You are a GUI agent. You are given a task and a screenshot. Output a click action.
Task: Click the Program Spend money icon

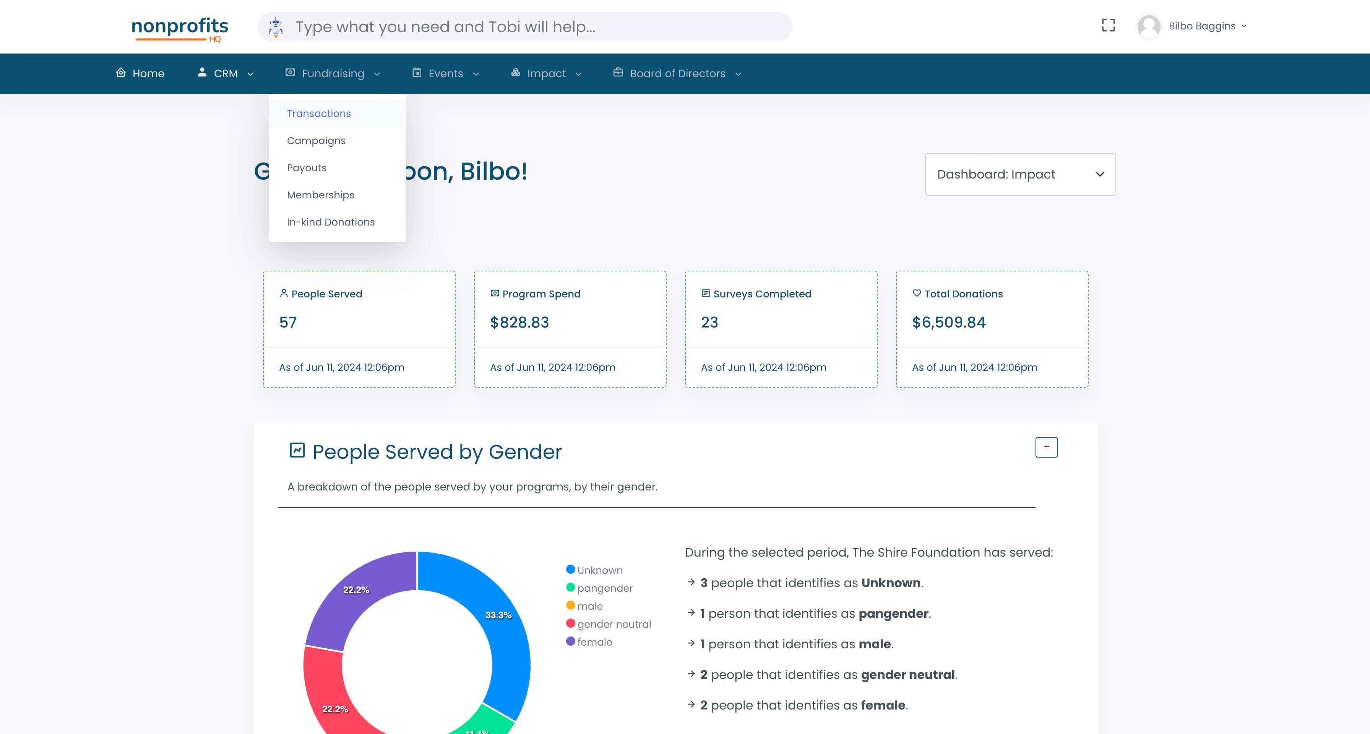click(495, 293)
